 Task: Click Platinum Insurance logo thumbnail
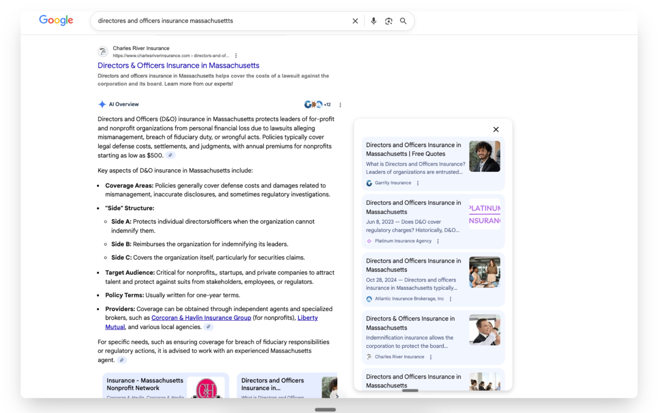click(x=484, y=214)
